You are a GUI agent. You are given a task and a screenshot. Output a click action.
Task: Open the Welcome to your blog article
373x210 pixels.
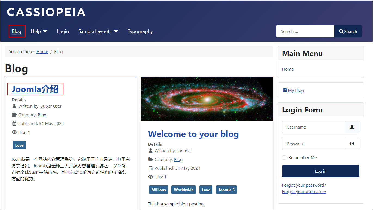pyautogui.click(x=193, y=134)
